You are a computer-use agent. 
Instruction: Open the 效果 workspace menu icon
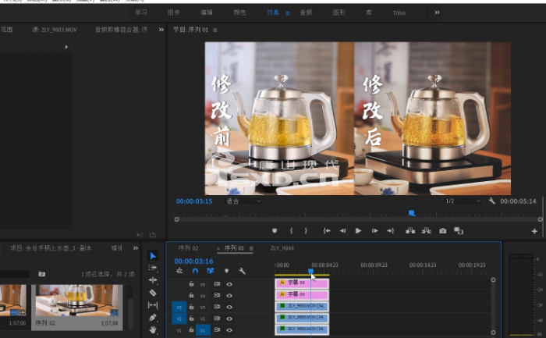(x=288, y=13)
